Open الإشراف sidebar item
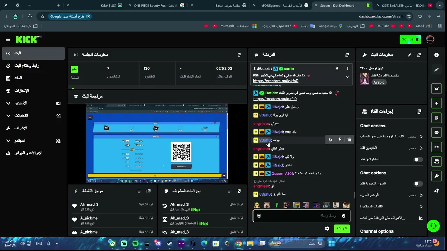 (x=32, y=128)
